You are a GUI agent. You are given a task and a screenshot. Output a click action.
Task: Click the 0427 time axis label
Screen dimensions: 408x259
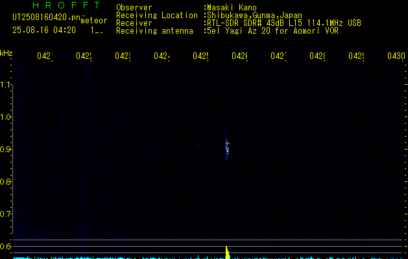point(278,56)
